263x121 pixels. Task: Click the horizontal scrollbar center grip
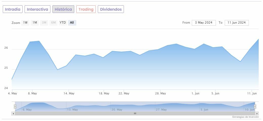pos(135,113)
